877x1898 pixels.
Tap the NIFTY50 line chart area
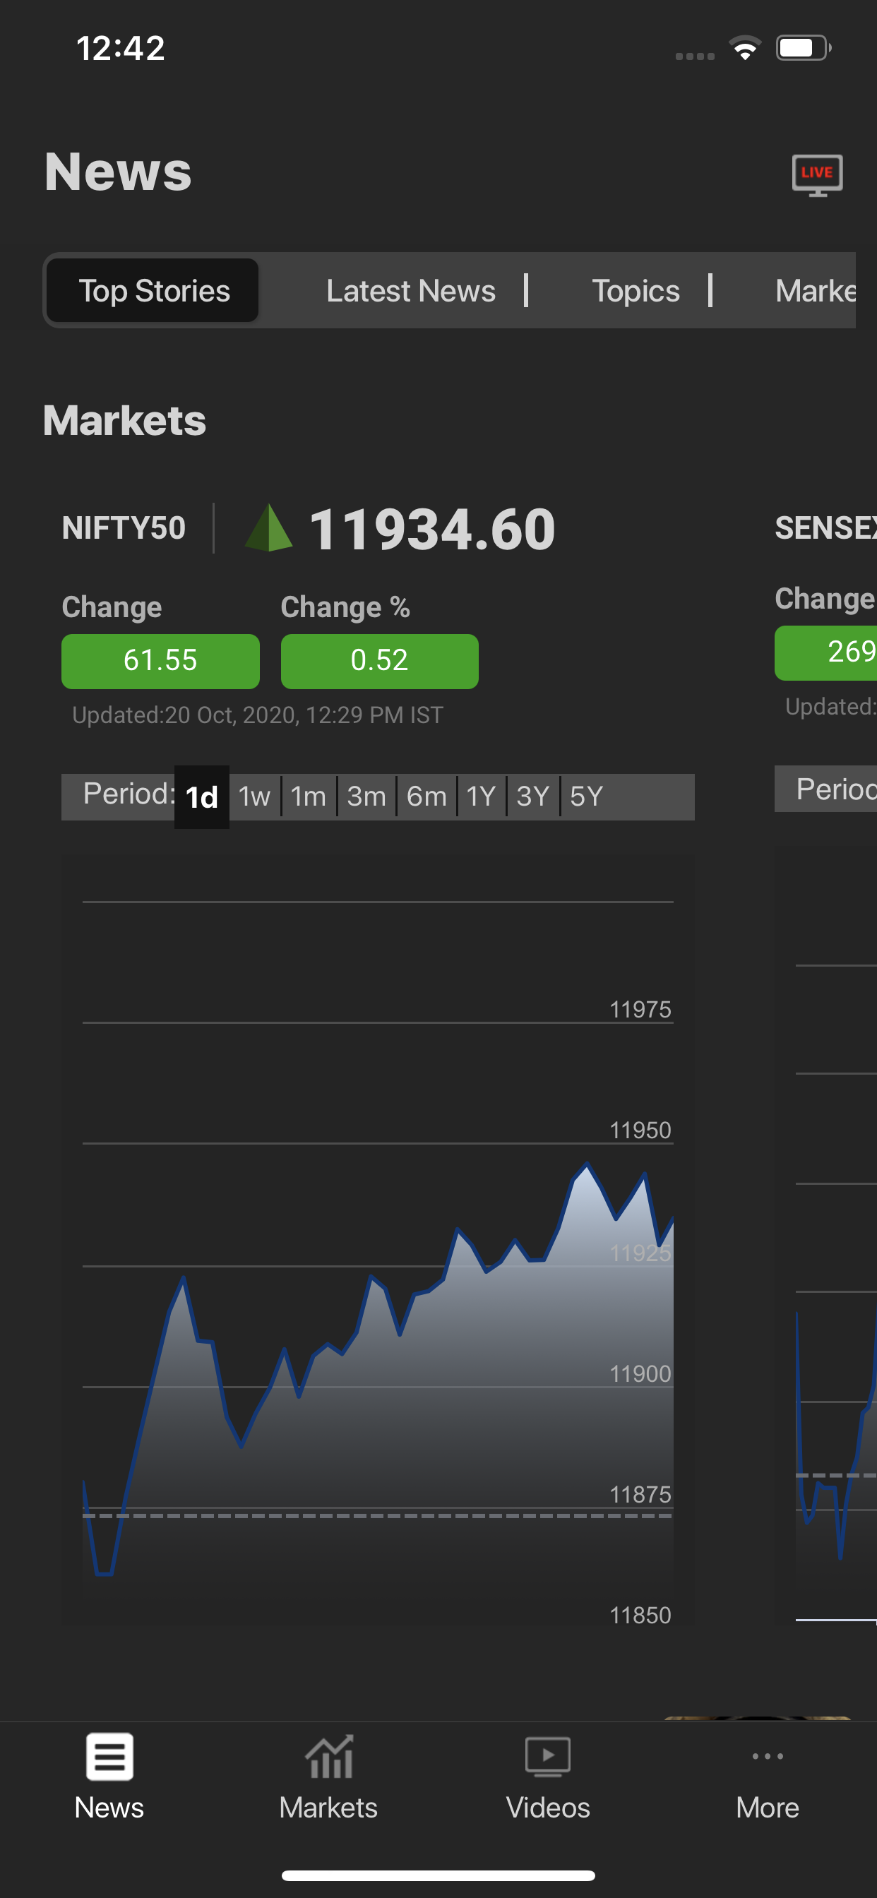point(377,1326)
